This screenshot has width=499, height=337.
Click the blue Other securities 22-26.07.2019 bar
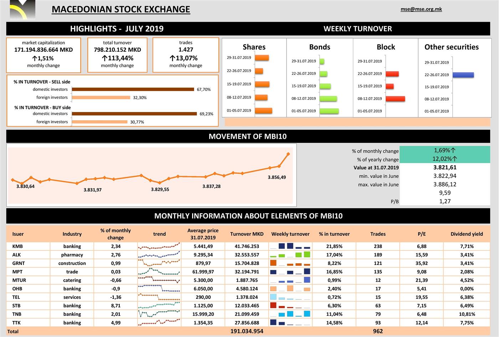[463, 75]
